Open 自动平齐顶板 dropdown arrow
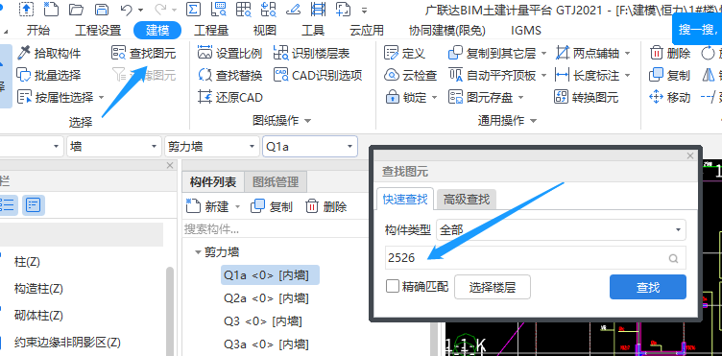Screen dimensions: 722x356 [x=543, y=75]
